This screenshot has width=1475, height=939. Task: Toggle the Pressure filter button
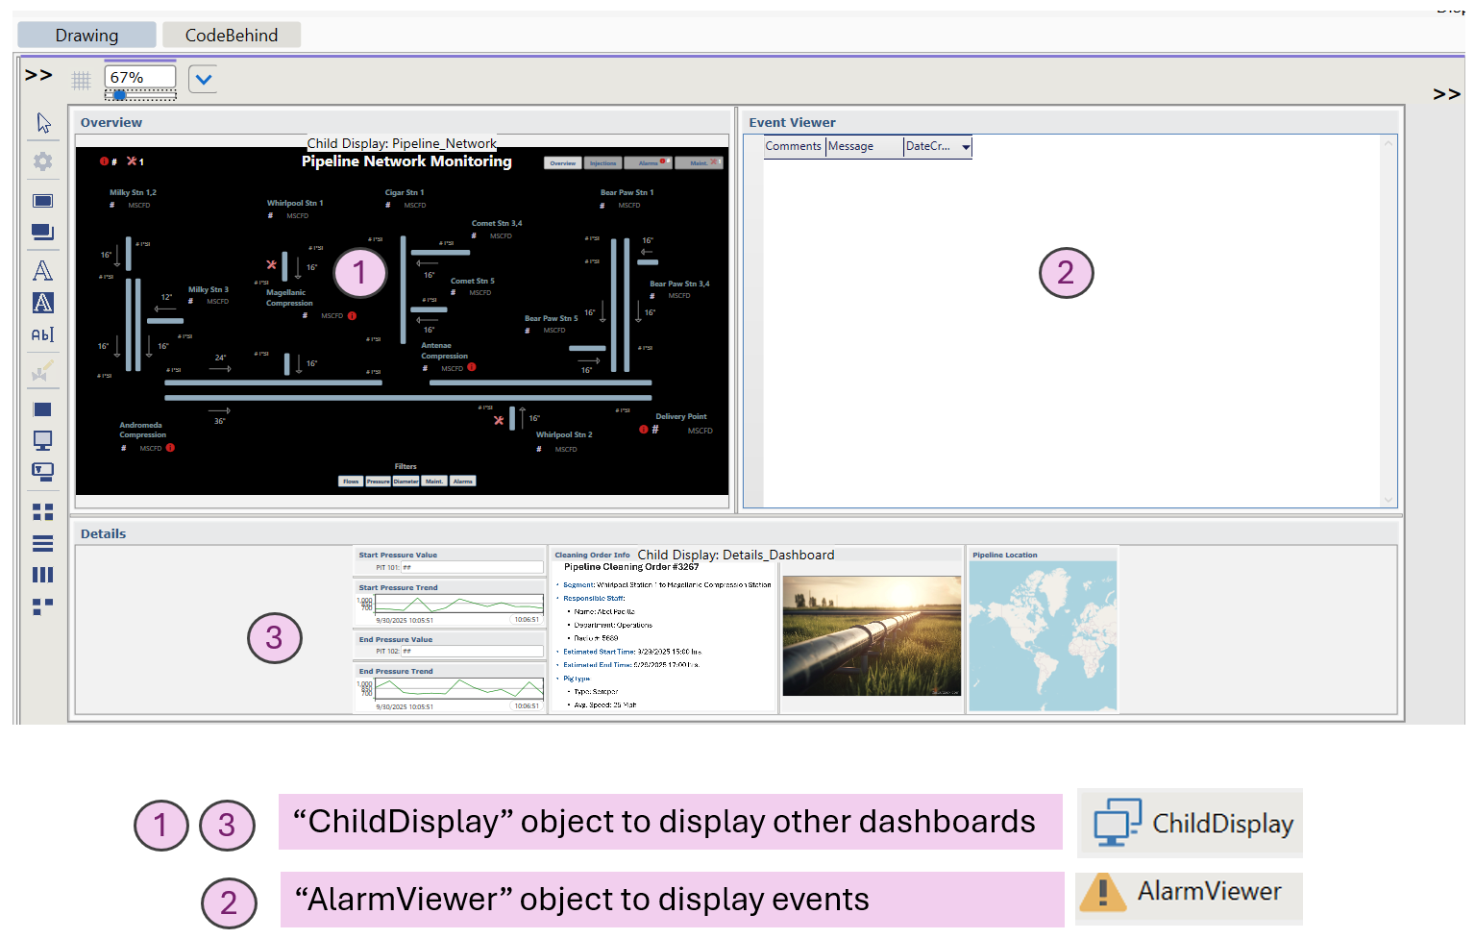click(378, 481)
